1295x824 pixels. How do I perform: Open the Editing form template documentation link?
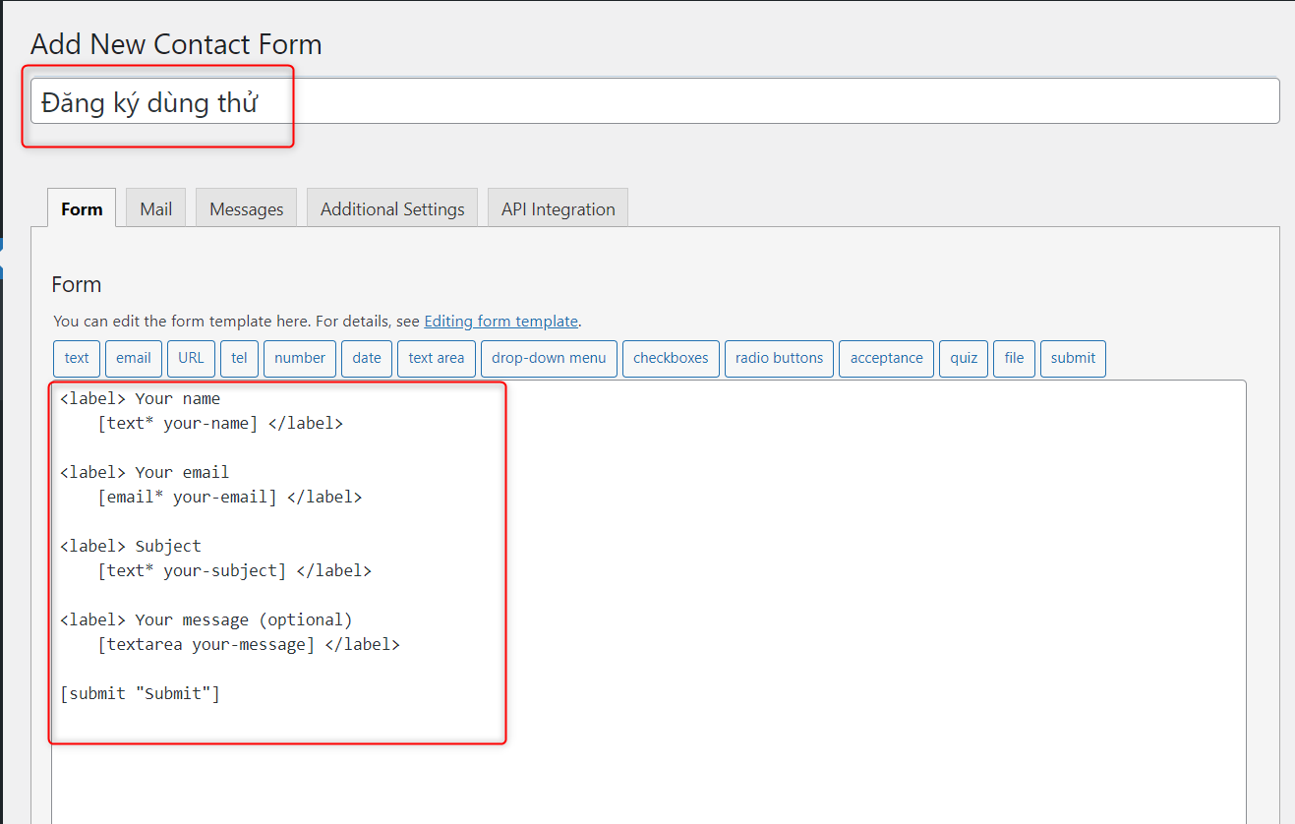(x=500, y=321)
